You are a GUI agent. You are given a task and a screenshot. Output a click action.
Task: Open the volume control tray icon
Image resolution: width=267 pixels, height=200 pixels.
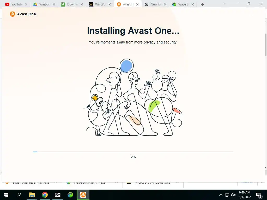pyautogui.click(x=233, y=195)
